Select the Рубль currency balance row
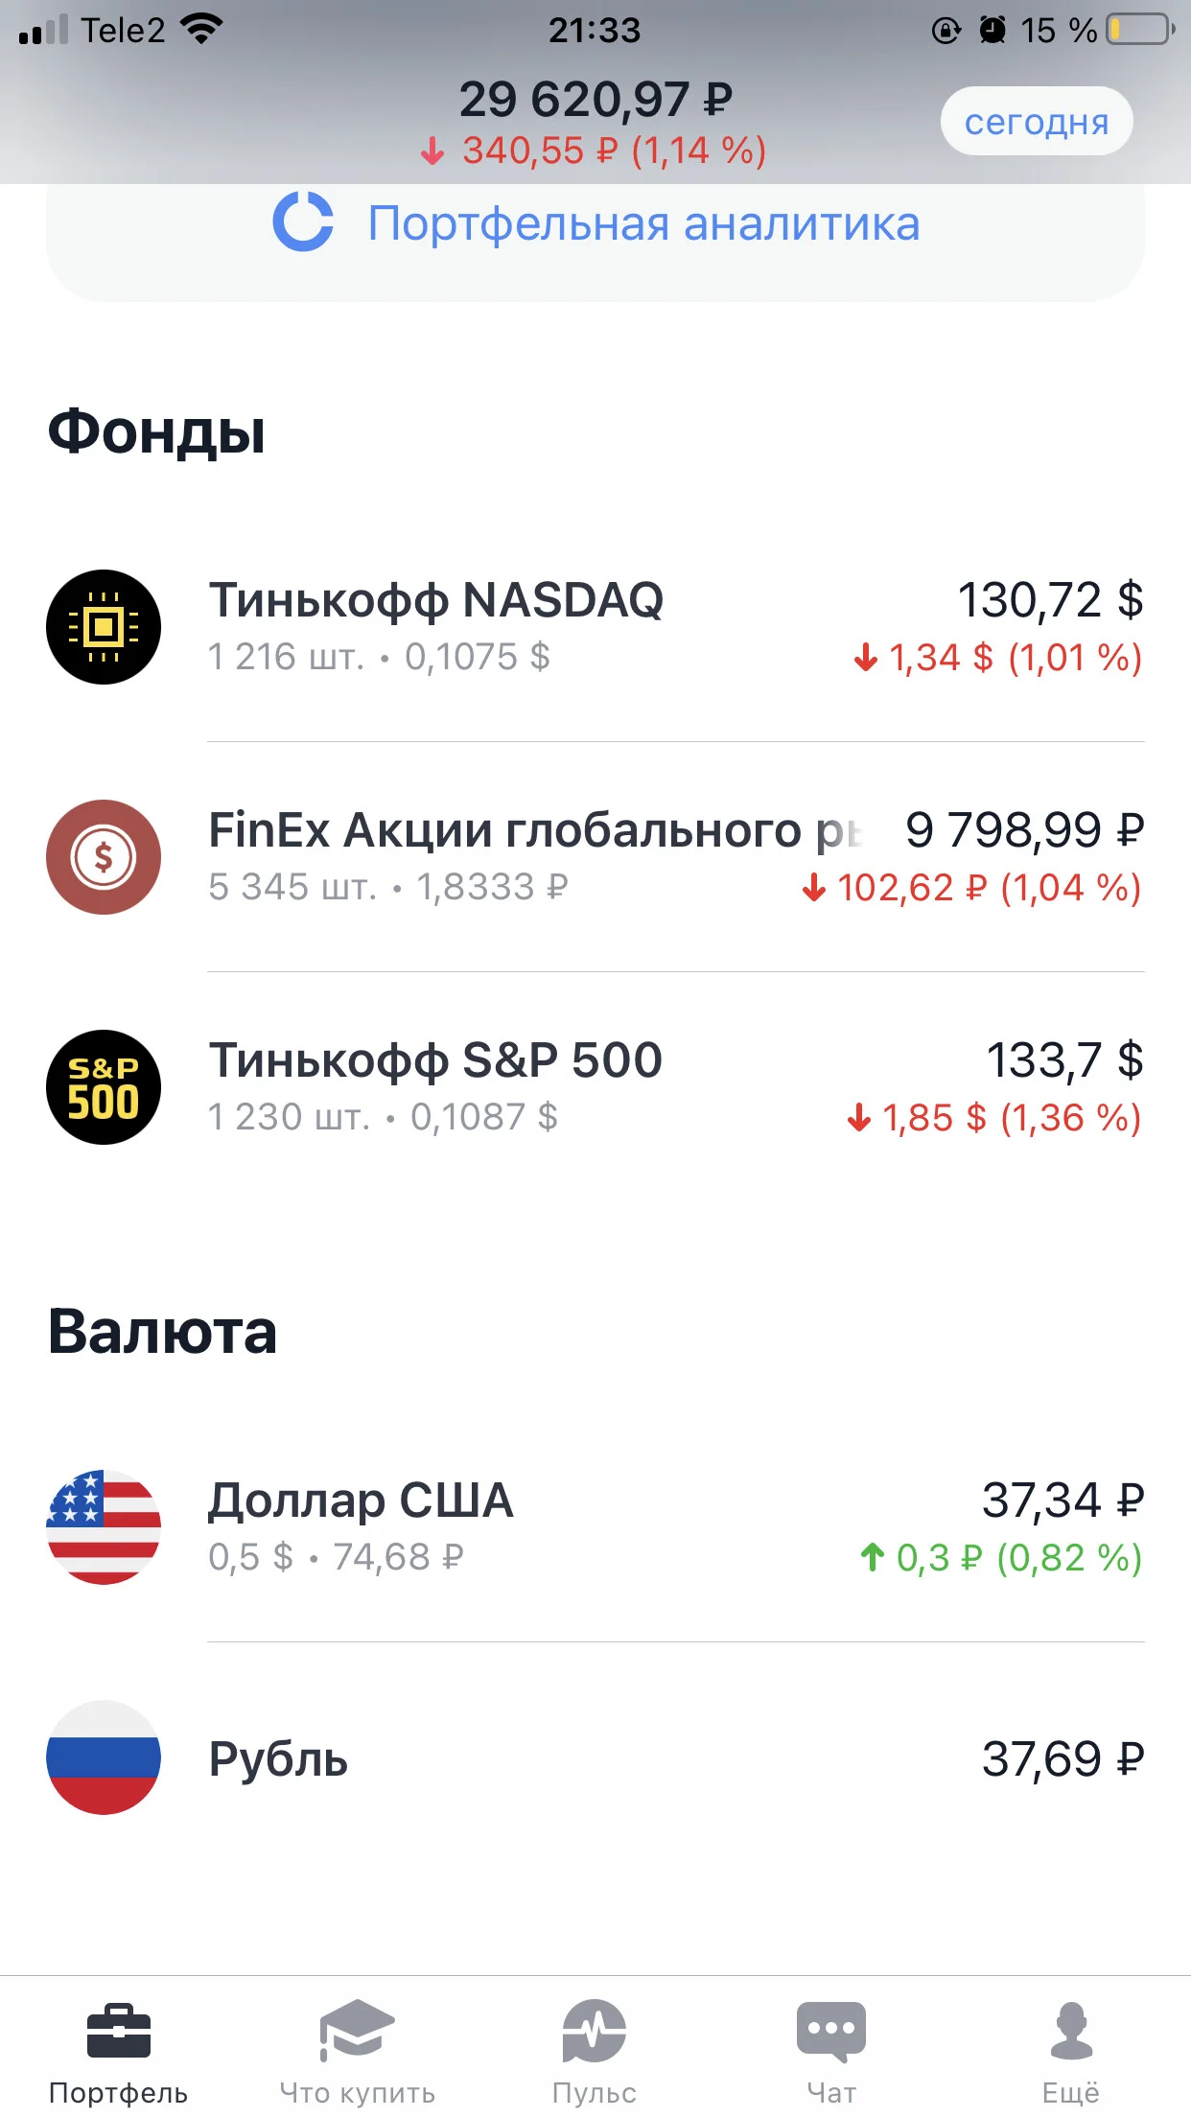The height and width of the screenshot is (2117, 1191). coord(595,1757)
